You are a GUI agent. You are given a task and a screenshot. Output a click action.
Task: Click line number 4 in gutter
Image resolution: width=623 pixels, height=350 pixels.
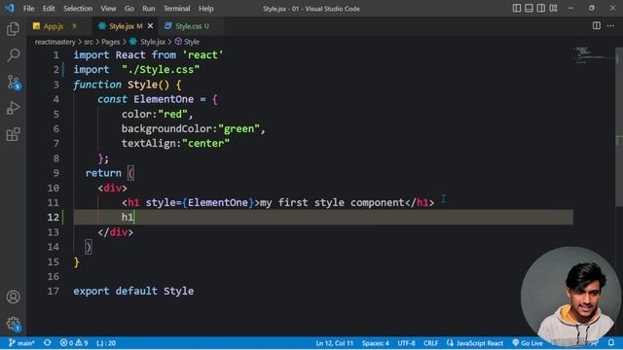[x=56, y=99]
